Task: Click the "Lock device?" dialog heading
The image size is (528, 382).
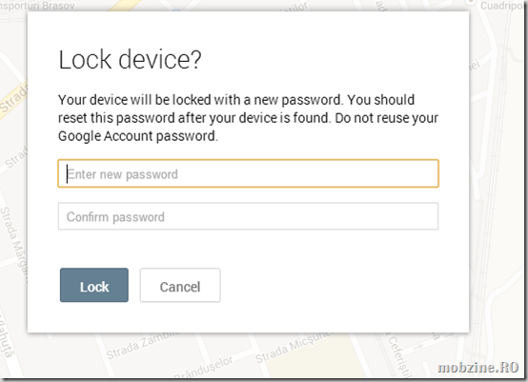Action: pos(130,60)
